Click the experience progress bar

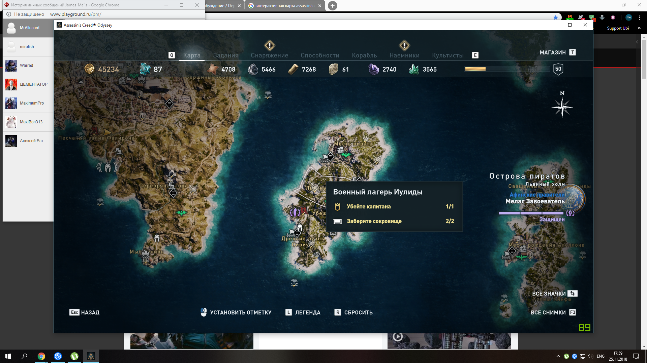click(507, 69)
